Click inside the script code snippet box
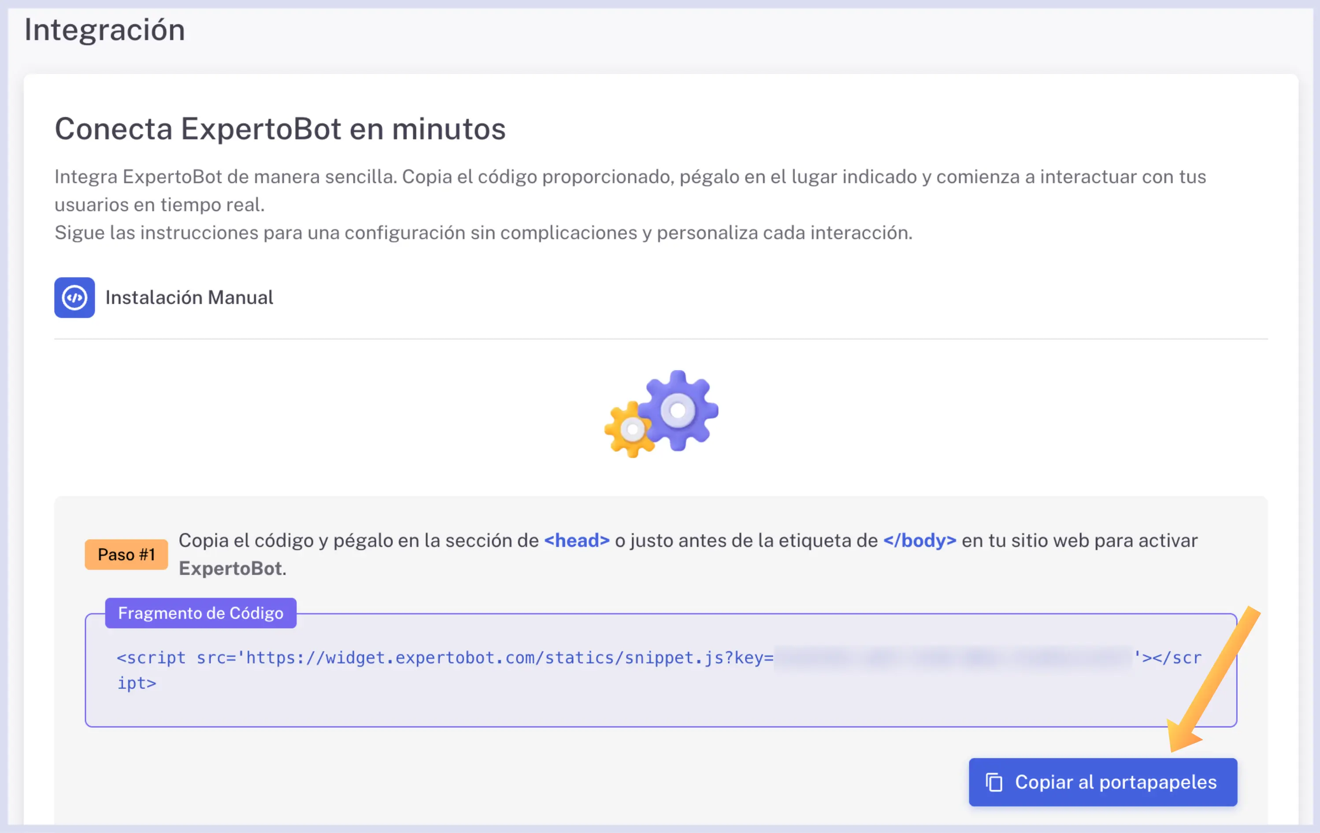Screen dimensions: 1320x833 coord(660,670)
